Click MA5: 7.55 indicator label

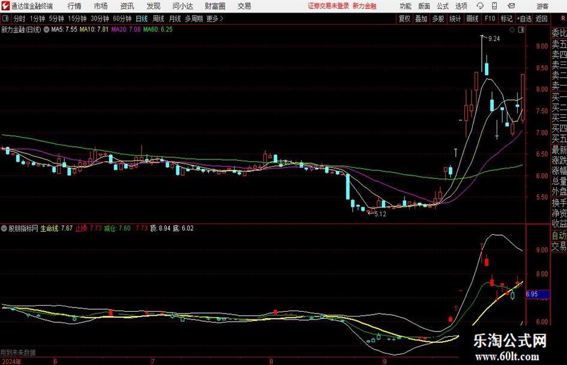tap(64, 29)
